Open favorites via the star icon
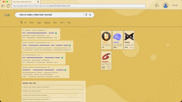 tap(157, 5)
